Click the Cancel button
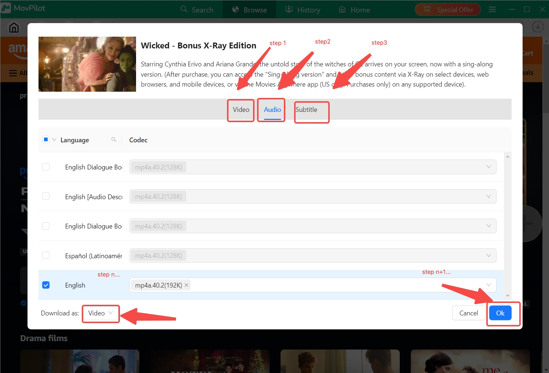 click(x=468, y=313)
